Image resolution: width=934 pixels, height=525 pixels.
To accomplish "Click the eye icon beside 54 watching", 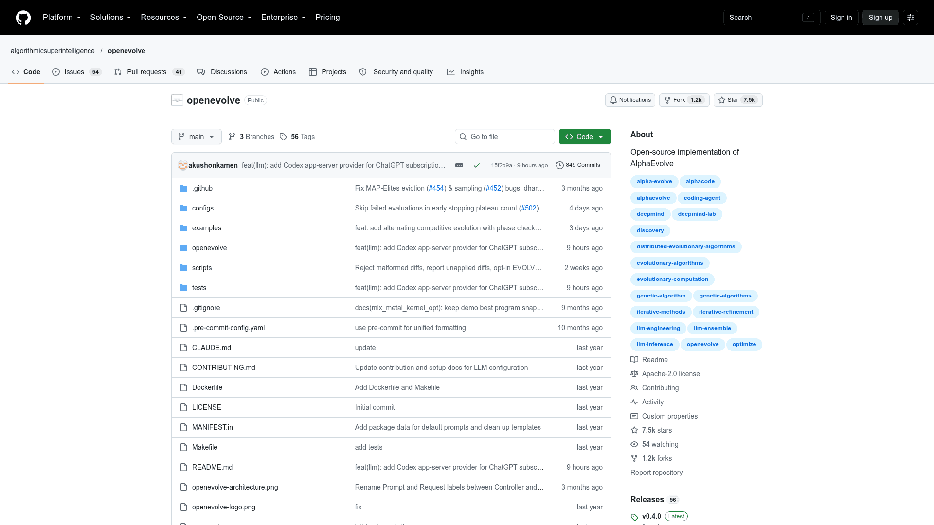I will (x=634, y=444).
